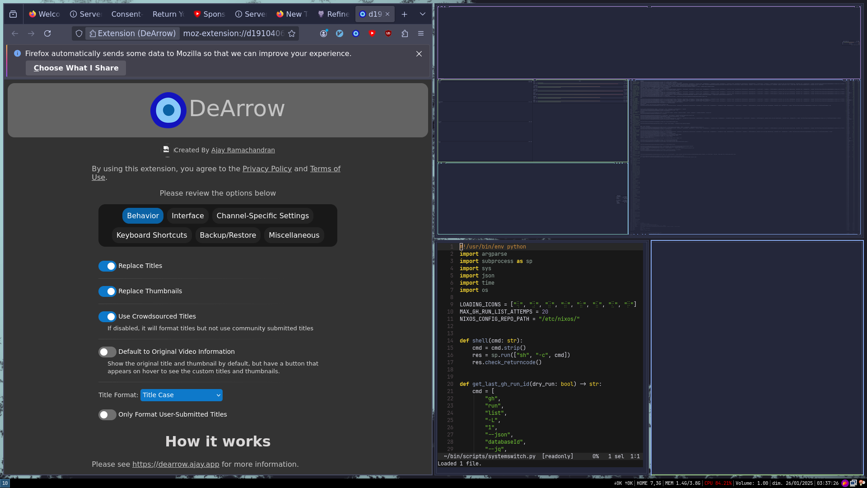Click the 'How it works' heading

(218, 441)
